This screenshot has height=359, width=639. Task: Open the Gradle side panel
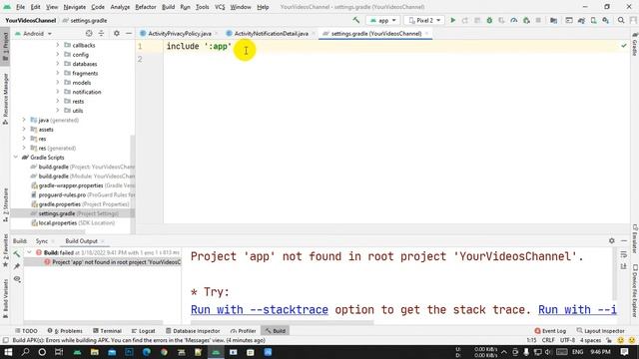(x=635, y=44)
